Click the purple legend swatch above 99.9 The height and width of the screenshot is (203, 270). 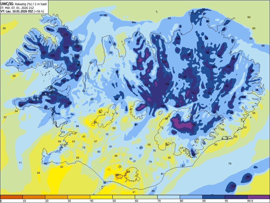tap(258, 197)
